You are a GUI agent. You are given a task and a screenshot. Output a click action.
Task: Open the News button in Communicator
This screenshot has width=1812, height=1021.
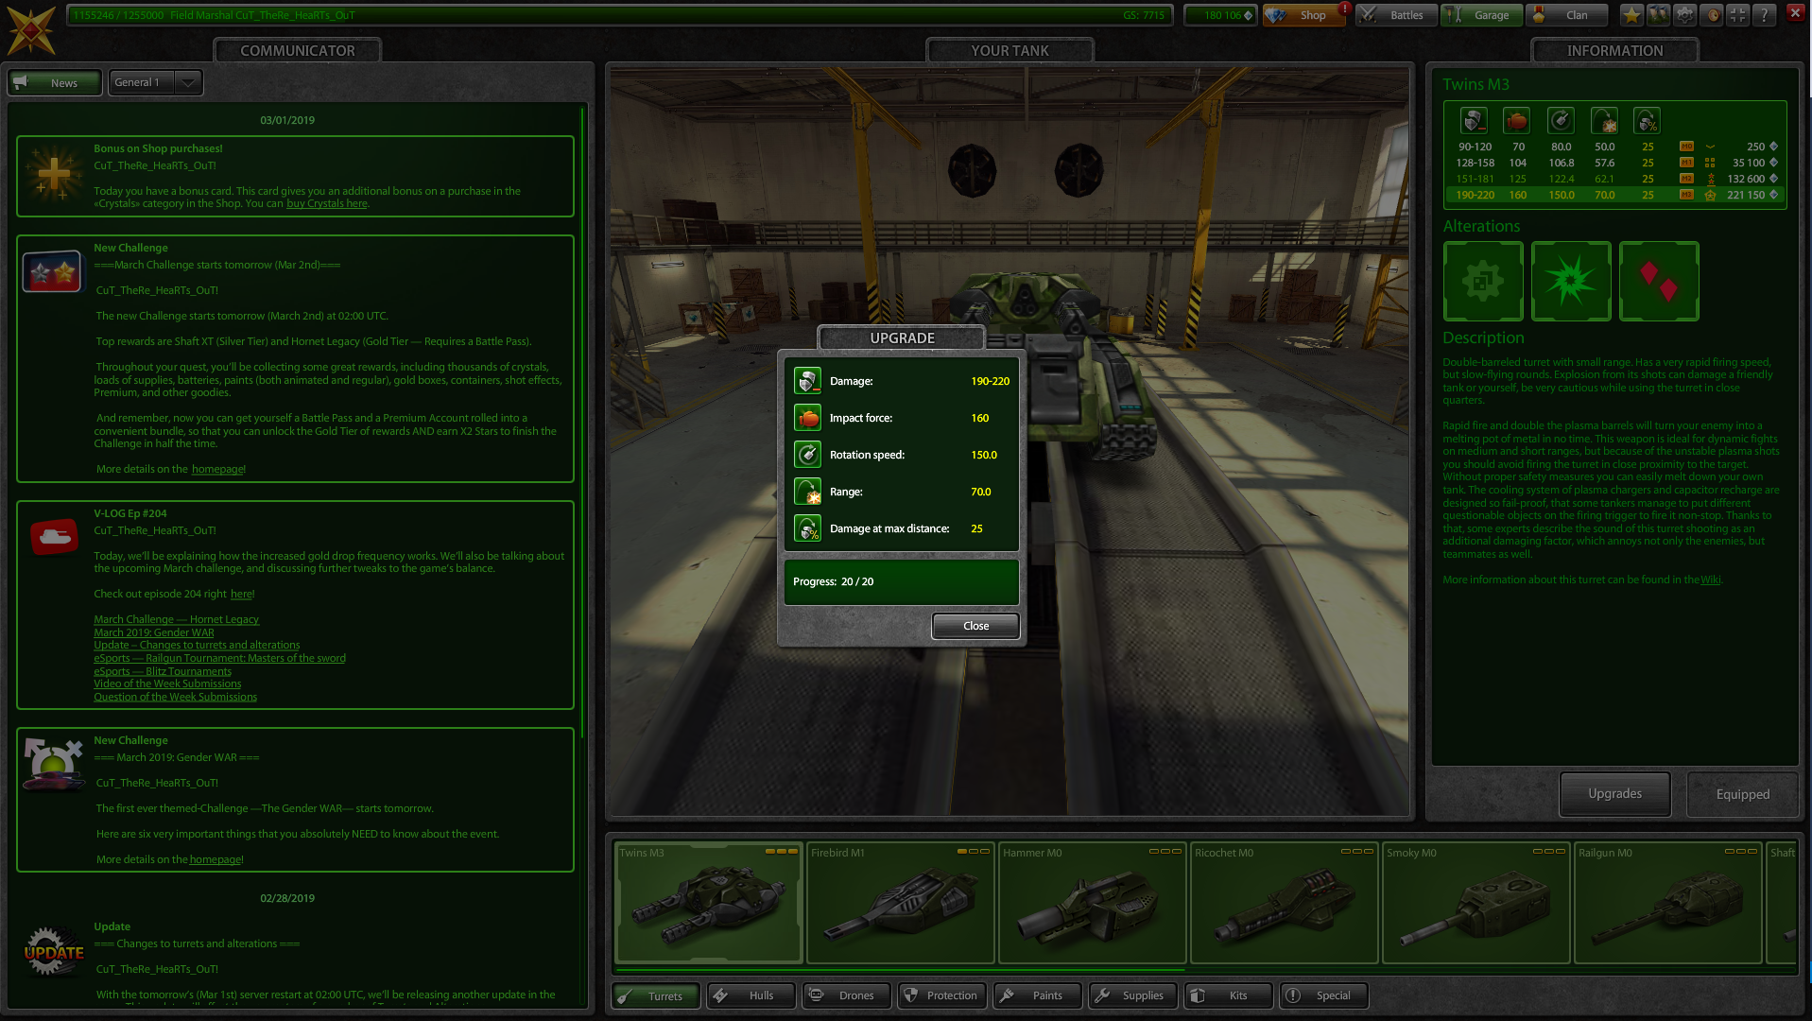[x=55, y=83]
